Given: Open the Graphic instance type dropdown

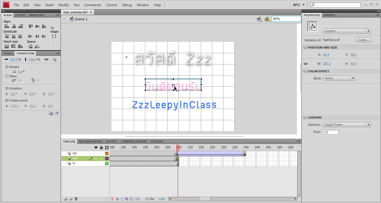Looking at the screenshot, I should point(347,31).
